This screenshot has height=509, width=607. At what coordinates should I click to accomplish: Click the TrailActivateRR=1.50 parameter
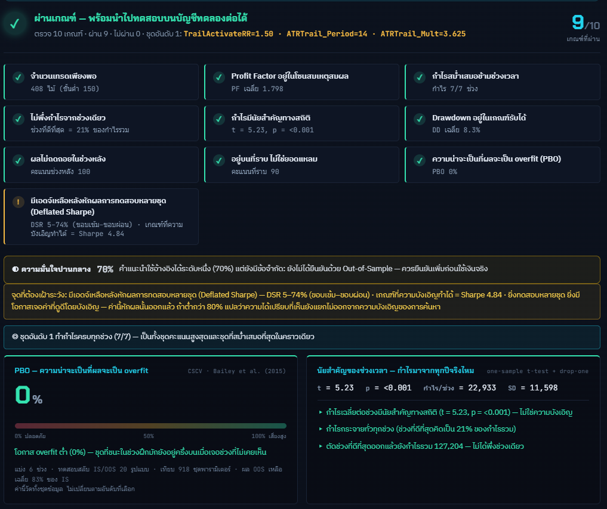229,34
